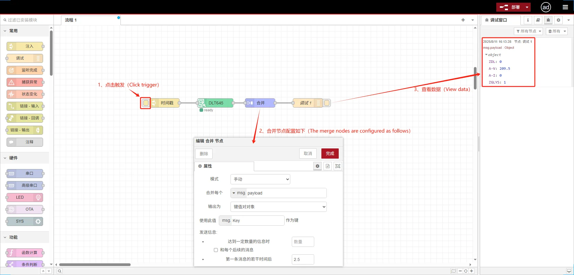The height and width of the screenshot is (275, 574).
Task: Open the info sidebar tab icon
Action: click(x=528, y=20)
